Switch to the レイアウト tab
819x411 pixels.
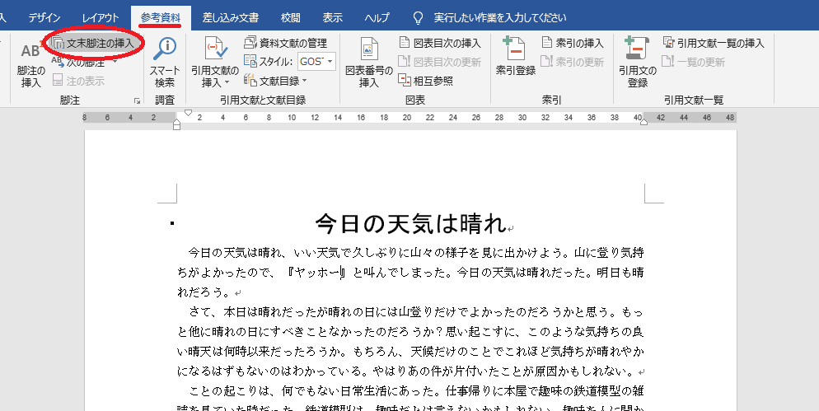101,18
